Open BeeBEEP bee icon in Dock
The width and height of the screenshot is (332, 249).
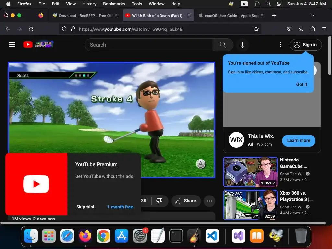(276, 236)
